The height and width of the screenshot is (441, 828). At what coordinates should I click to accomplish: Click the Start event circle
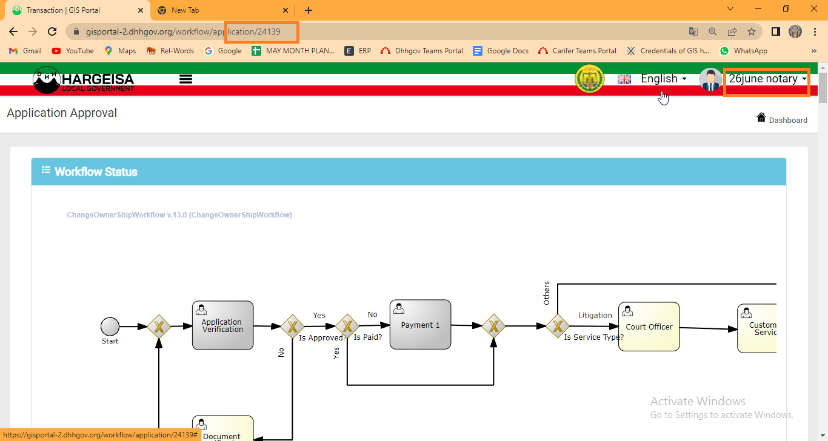(x=110, y=327)
